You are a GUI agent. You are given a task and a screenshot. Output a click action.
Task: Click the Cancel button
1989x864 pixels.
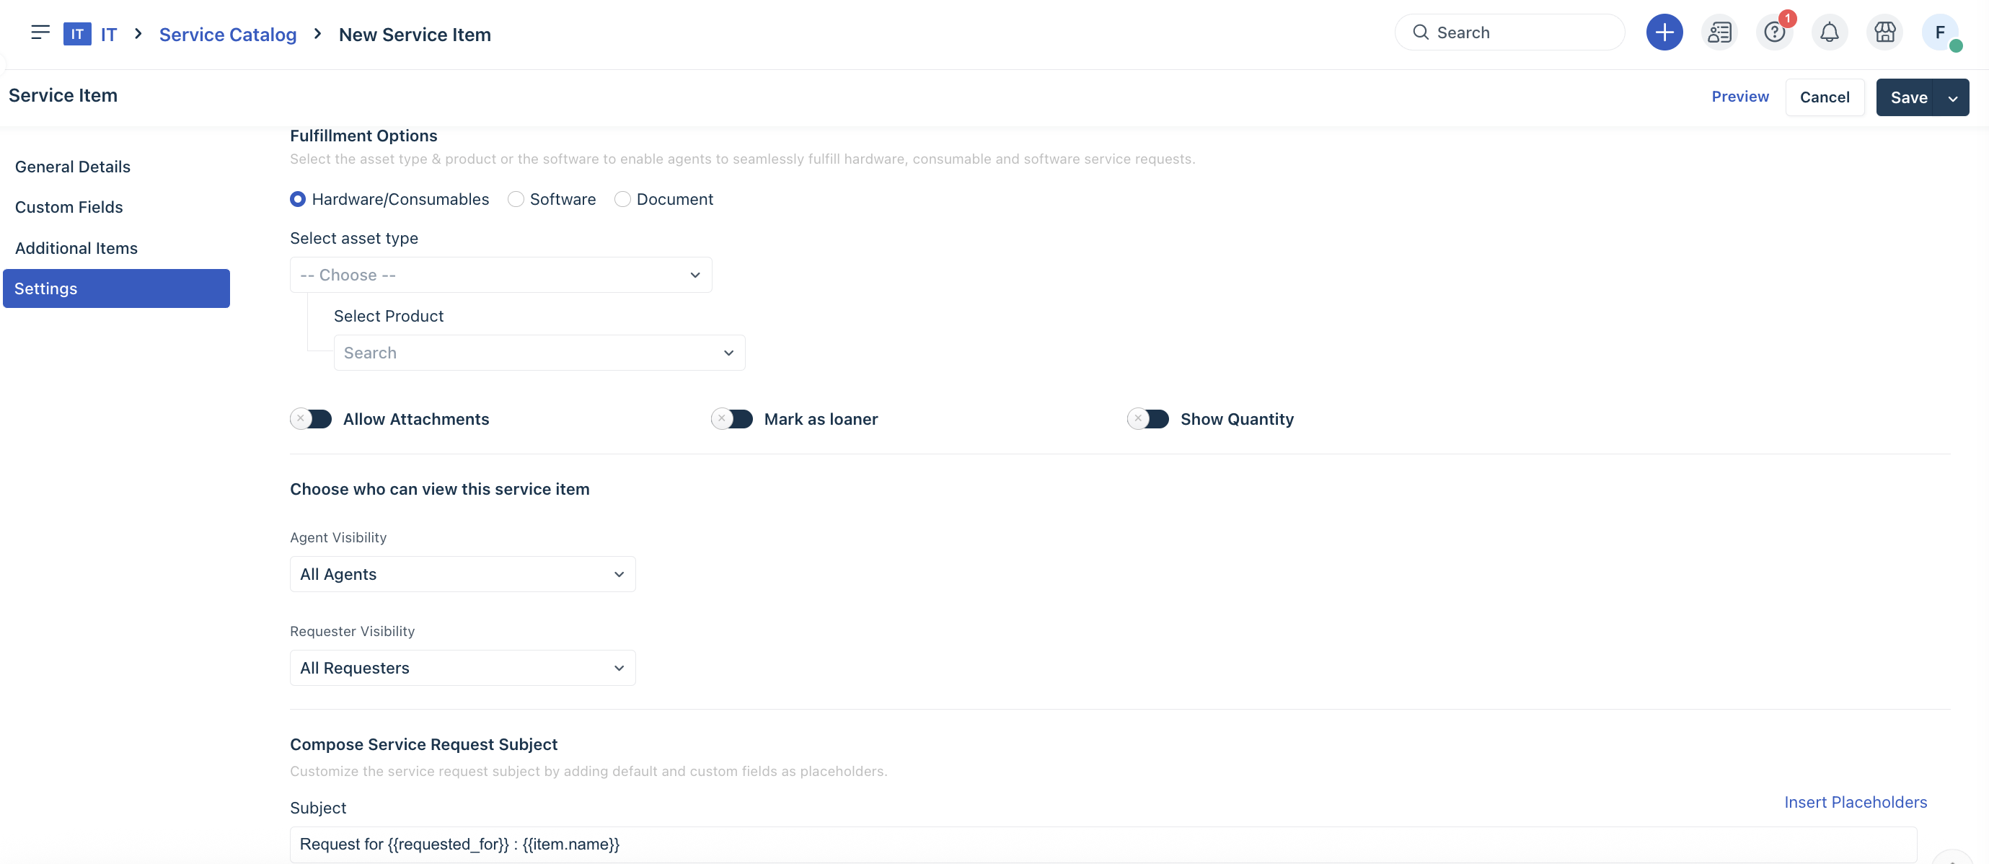click(x=1824, y=97)
